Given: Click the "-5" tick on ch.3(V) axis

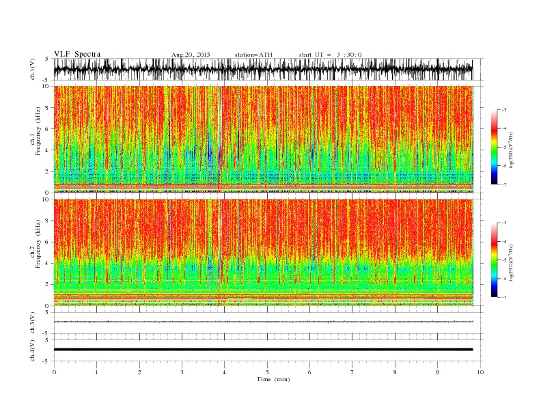Looking at the screenshot, I should (x=46, y=334).
